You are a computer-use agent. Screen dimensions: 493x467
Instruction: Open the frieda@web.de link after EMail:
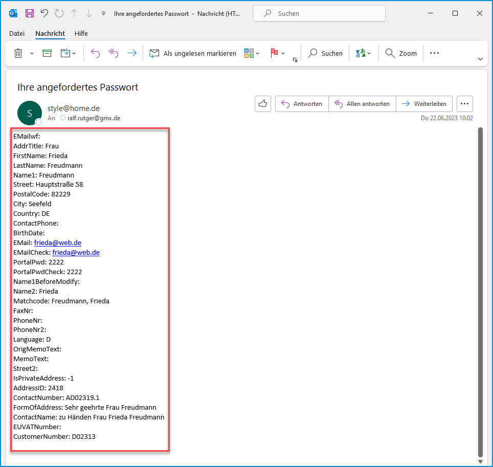(58, 242)
